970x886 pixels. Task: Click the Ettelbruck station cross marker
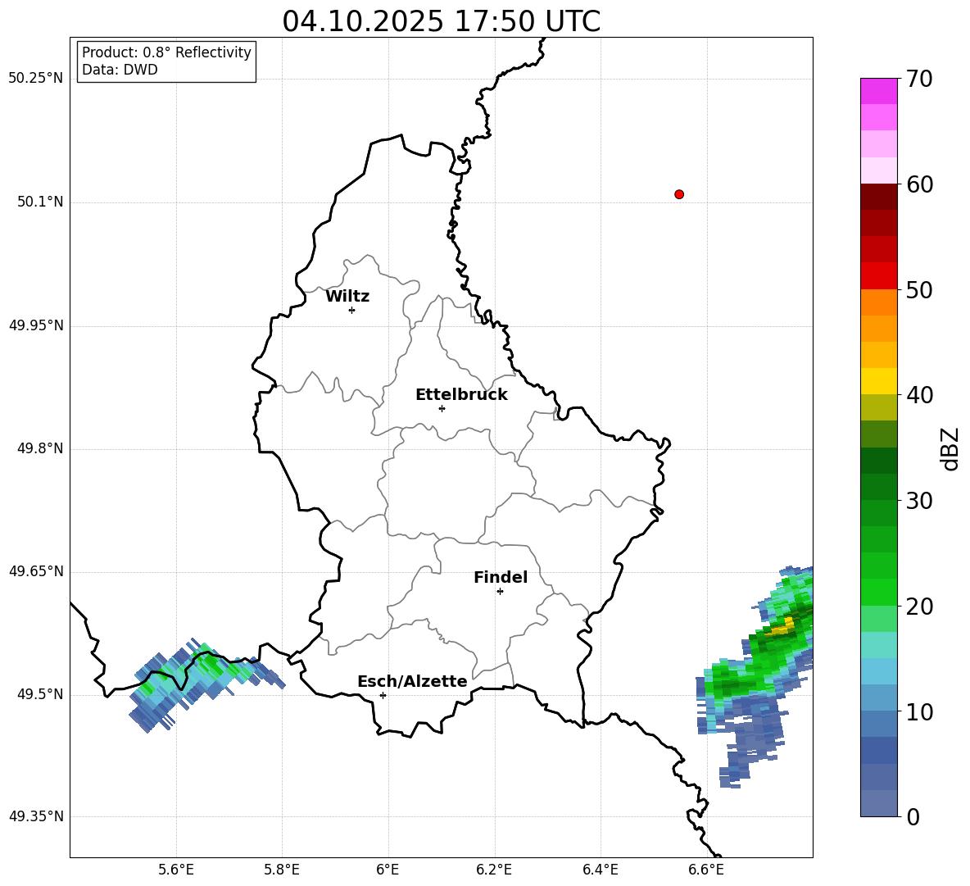pos(442,408)
